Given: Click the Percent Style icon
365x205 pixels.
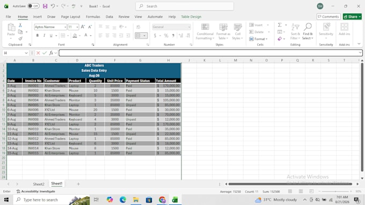Looking at the screenshot, I should point(166,35).
